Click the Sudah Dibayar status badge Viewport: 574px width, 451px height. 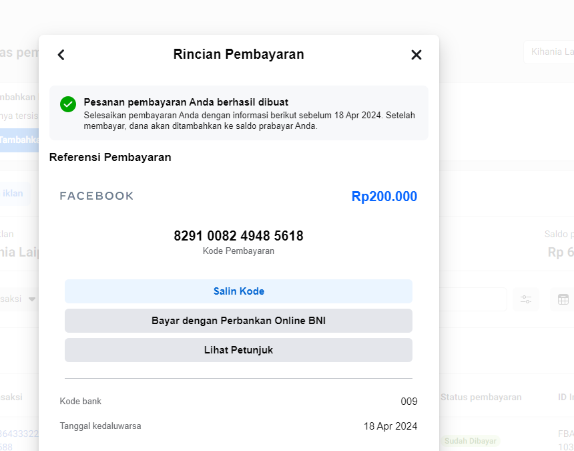pyautogui.click(x=471, y=441)
